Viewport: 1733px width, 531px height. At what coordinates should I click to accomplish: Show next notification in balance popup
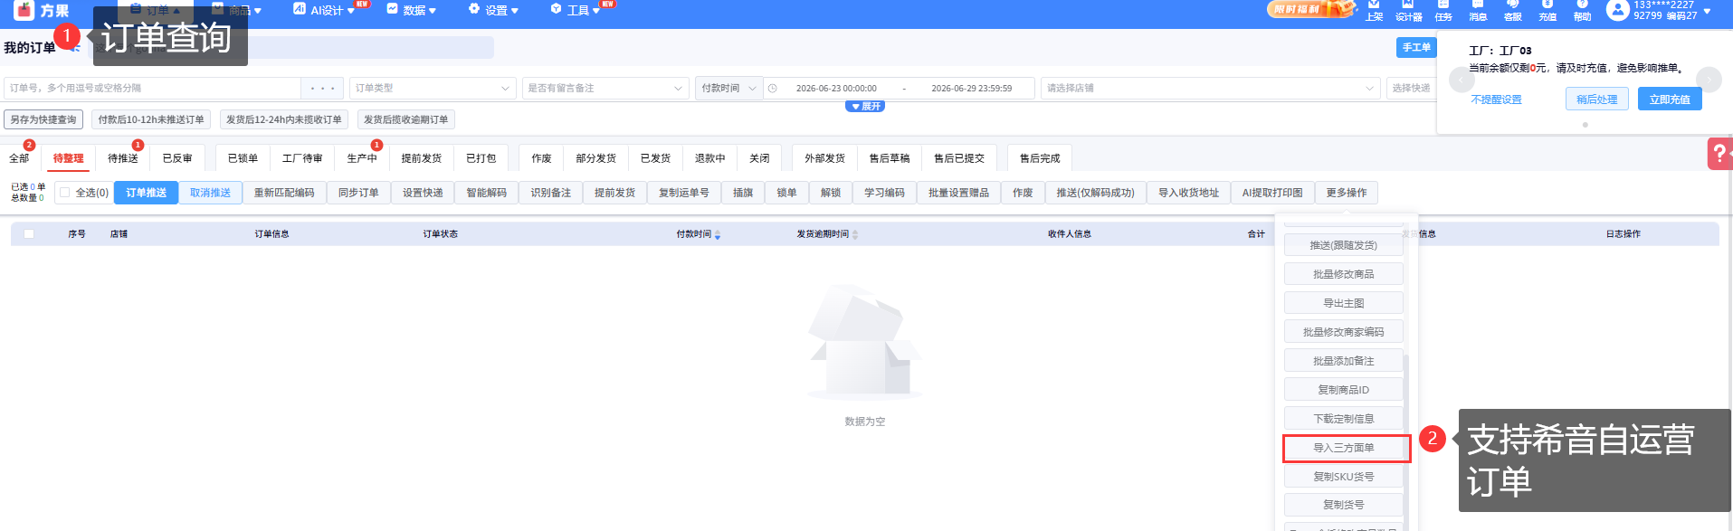pyautogui.click(x=1709, y=80)
